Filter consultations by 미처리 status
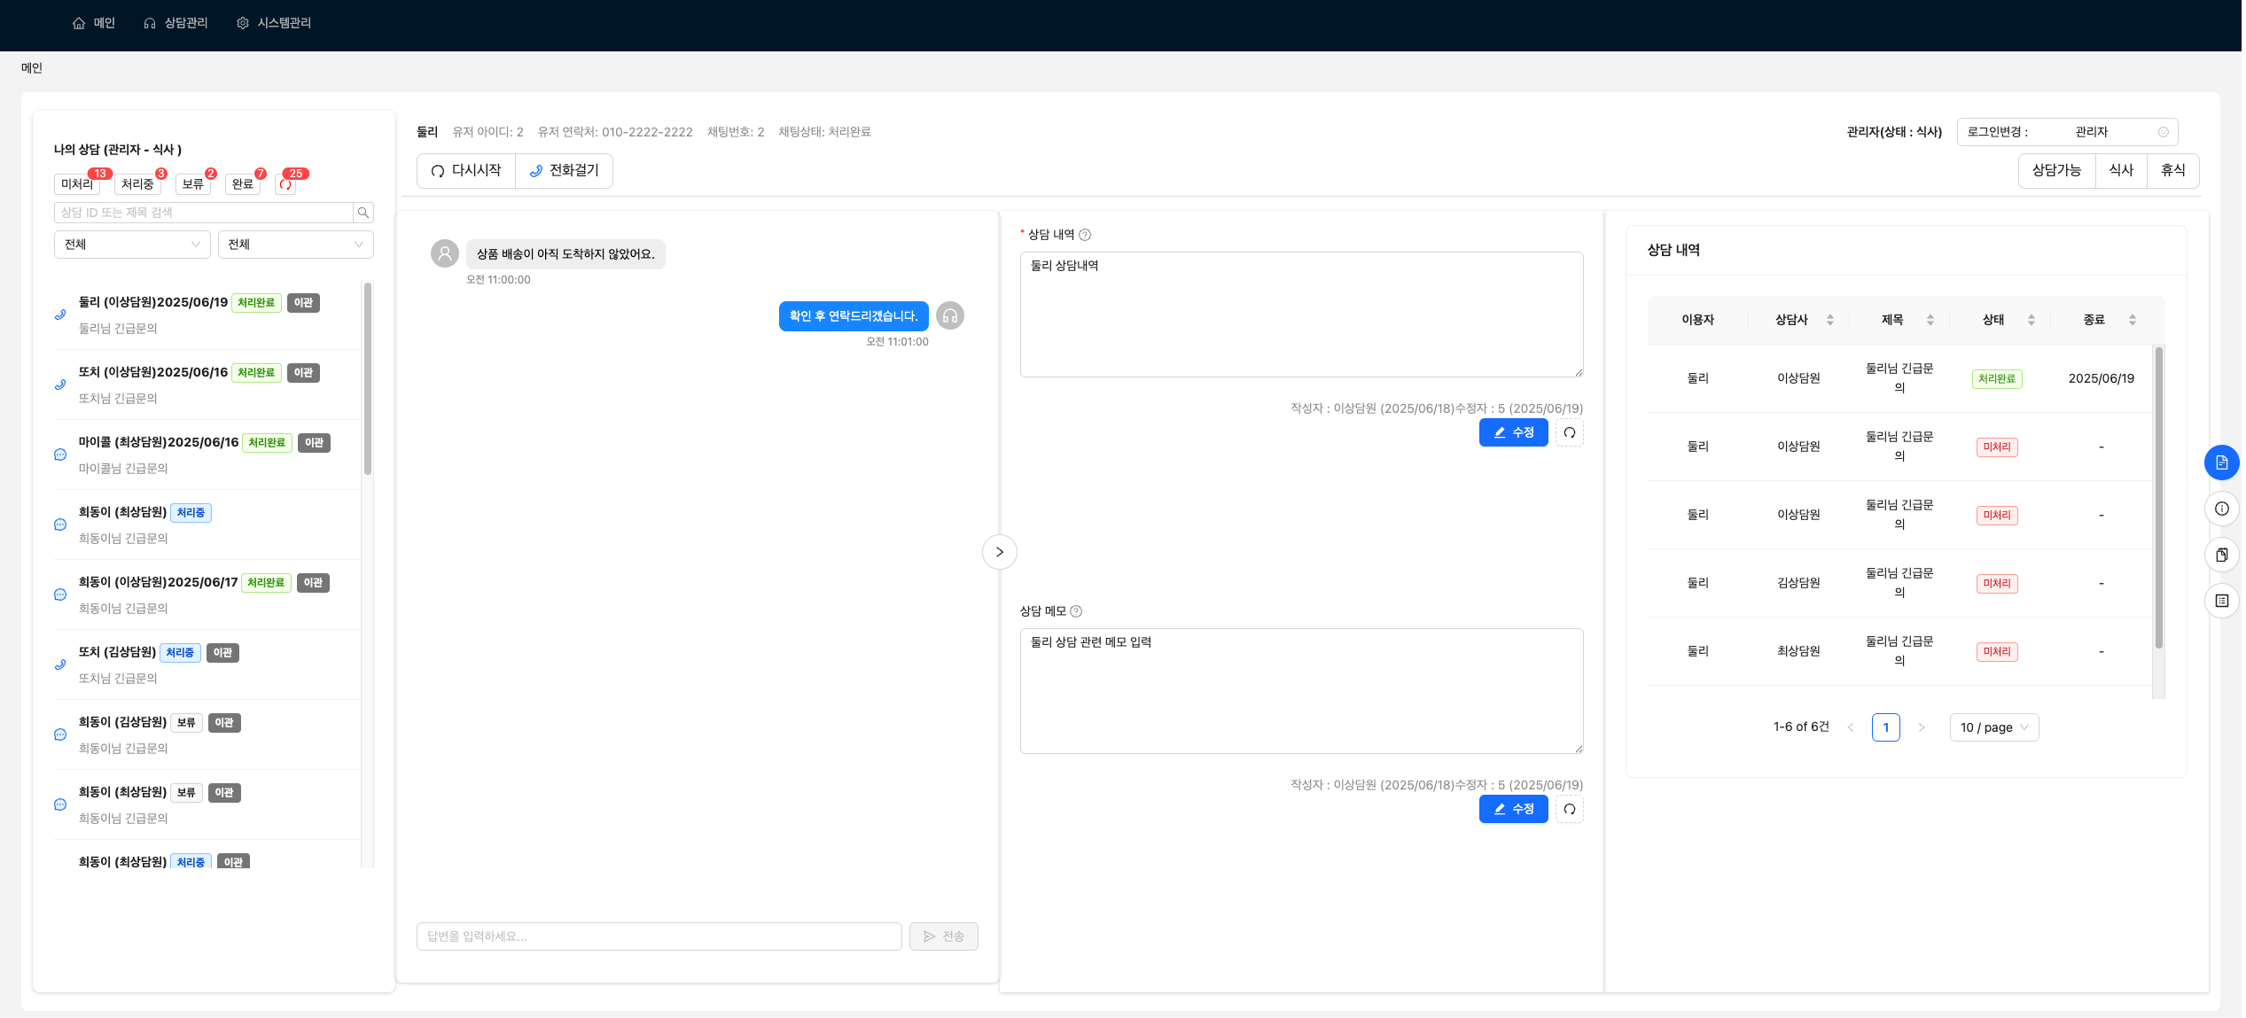Image resolution: width=2246 pixels, height=1018 pixels. 77,184
